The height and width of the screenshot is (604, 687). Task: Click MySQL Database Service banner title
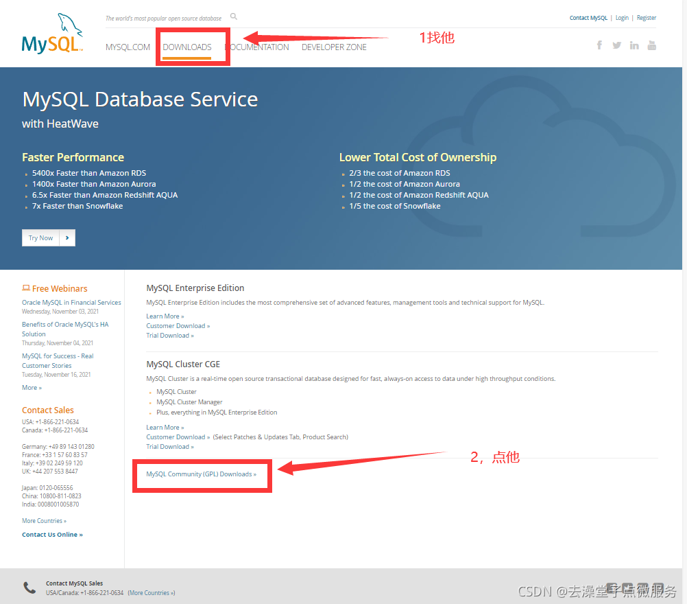[x=140, y=99]
